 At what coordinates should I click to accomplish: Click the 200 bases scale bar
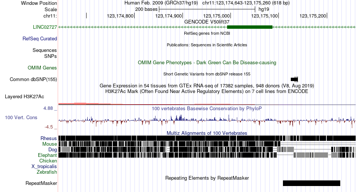tap(207, 9)
